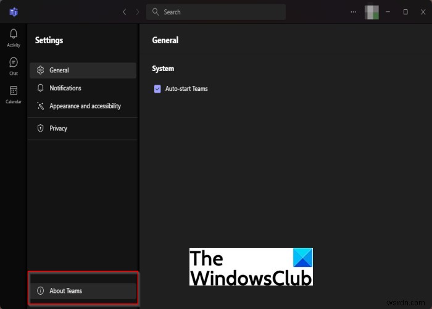
Task: Click the Auto-start Teams label
Action: (x=186, y=88)
